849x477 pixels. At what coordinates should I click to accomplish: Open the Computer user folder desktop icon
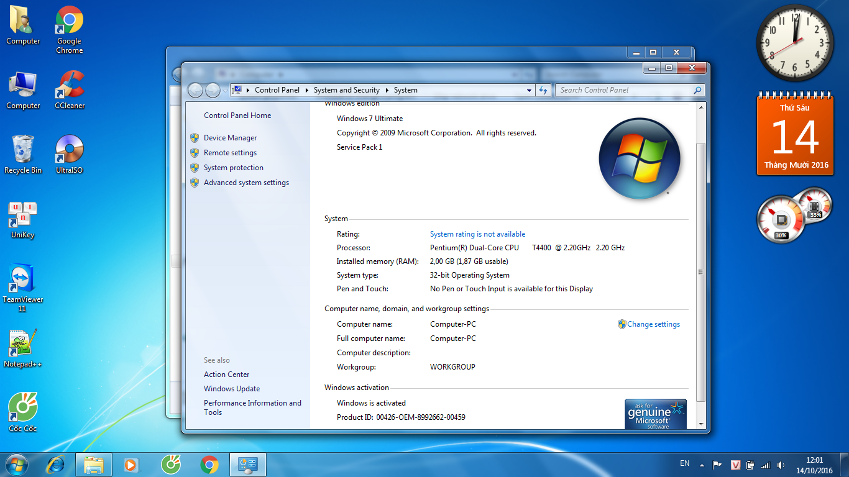[x=23, y=25]
